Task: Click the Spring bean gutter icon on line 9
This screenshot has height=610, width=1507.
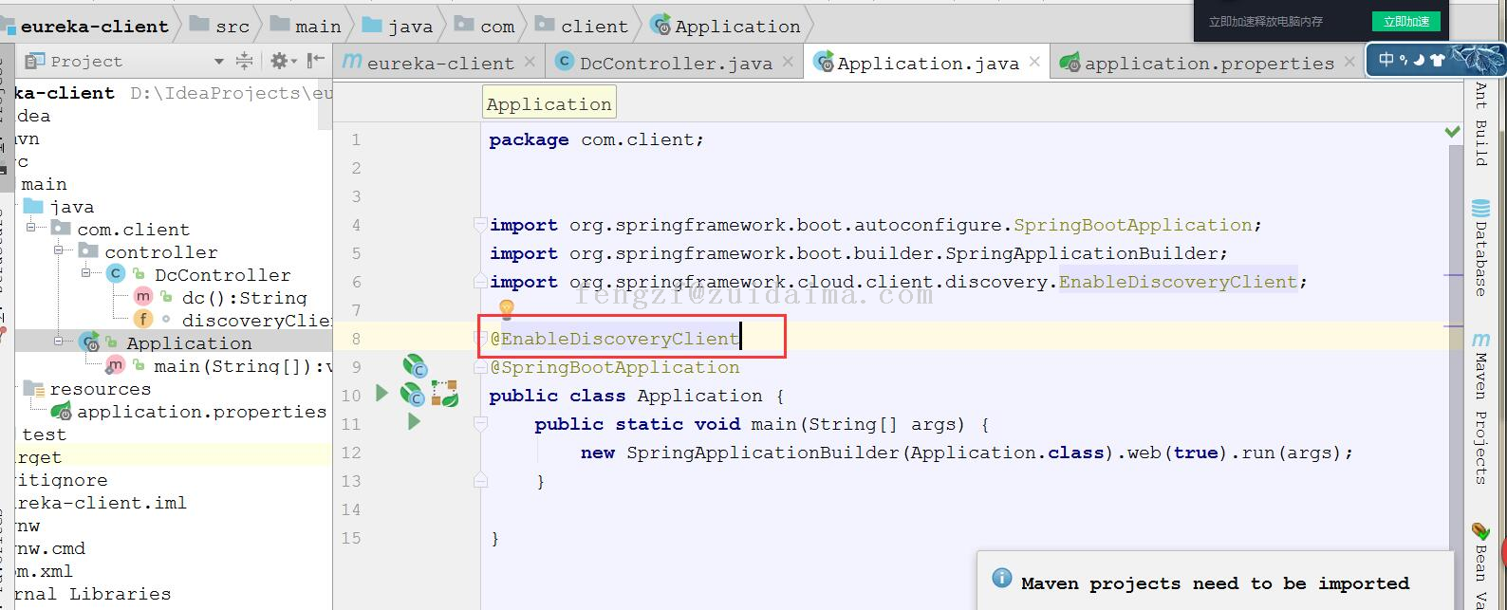Action: (x=414, y=366)
